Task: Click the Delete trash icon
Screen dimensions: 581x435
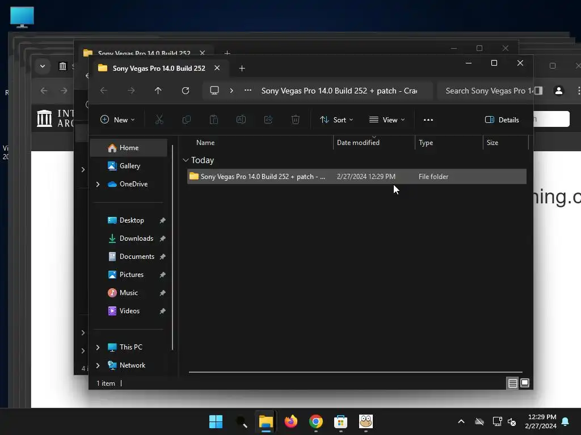Action: point(295,120)
